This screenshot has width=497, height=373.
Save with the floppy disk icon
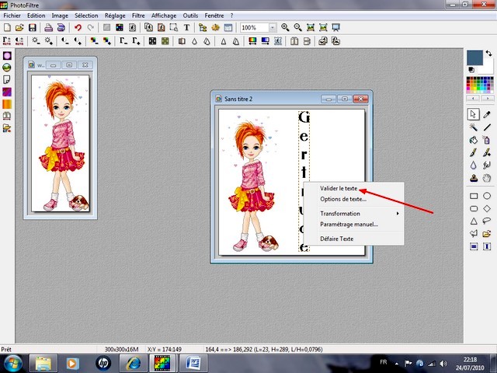pos(33,28)
